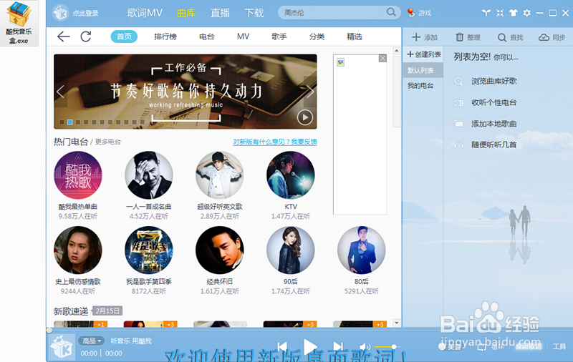Open 经典怀旧 radio station
Viewport: 573px width, 362px height.
220,250
